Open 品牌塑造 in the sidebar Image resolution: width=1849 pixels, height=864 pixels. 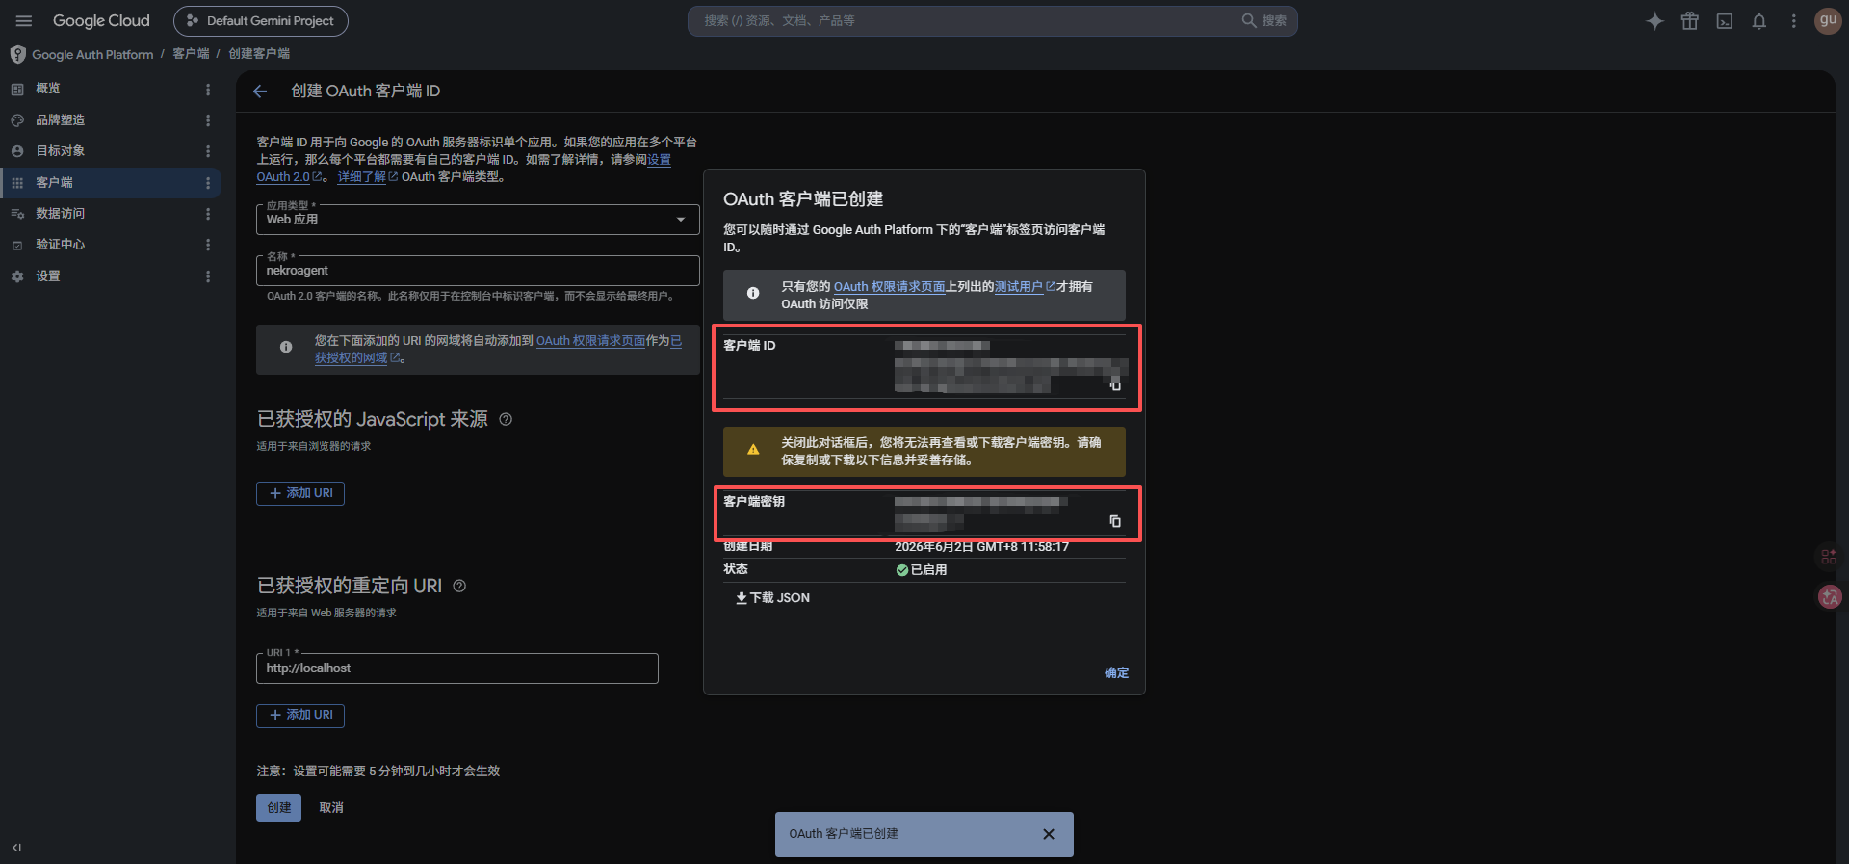[60, 120]
